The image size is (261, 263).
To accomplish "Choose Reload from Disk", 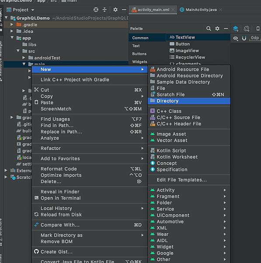I will [x=90, y=214].
